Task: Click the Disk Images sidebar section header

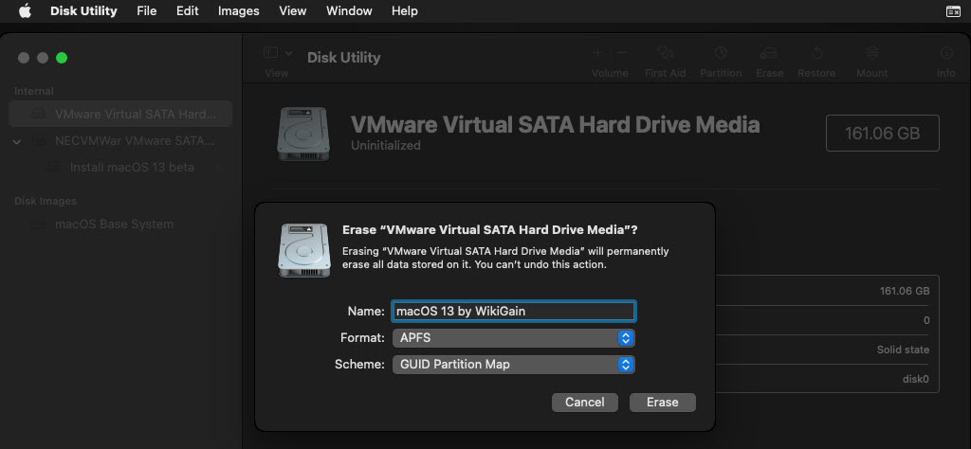Action: [46, 201]
